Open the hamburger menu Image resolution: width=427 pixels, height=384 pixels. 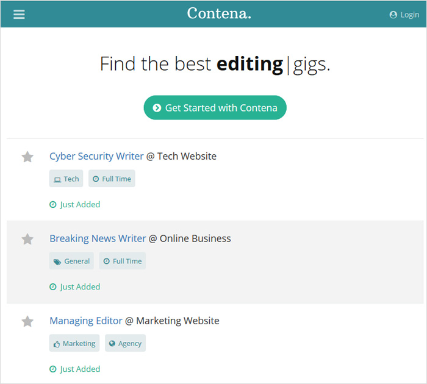tap(19, 15)
